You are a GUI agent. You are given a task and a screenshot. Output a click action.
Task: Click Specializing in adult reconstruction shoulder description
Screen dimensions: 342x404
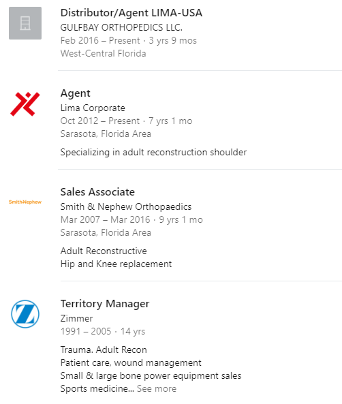153,153
